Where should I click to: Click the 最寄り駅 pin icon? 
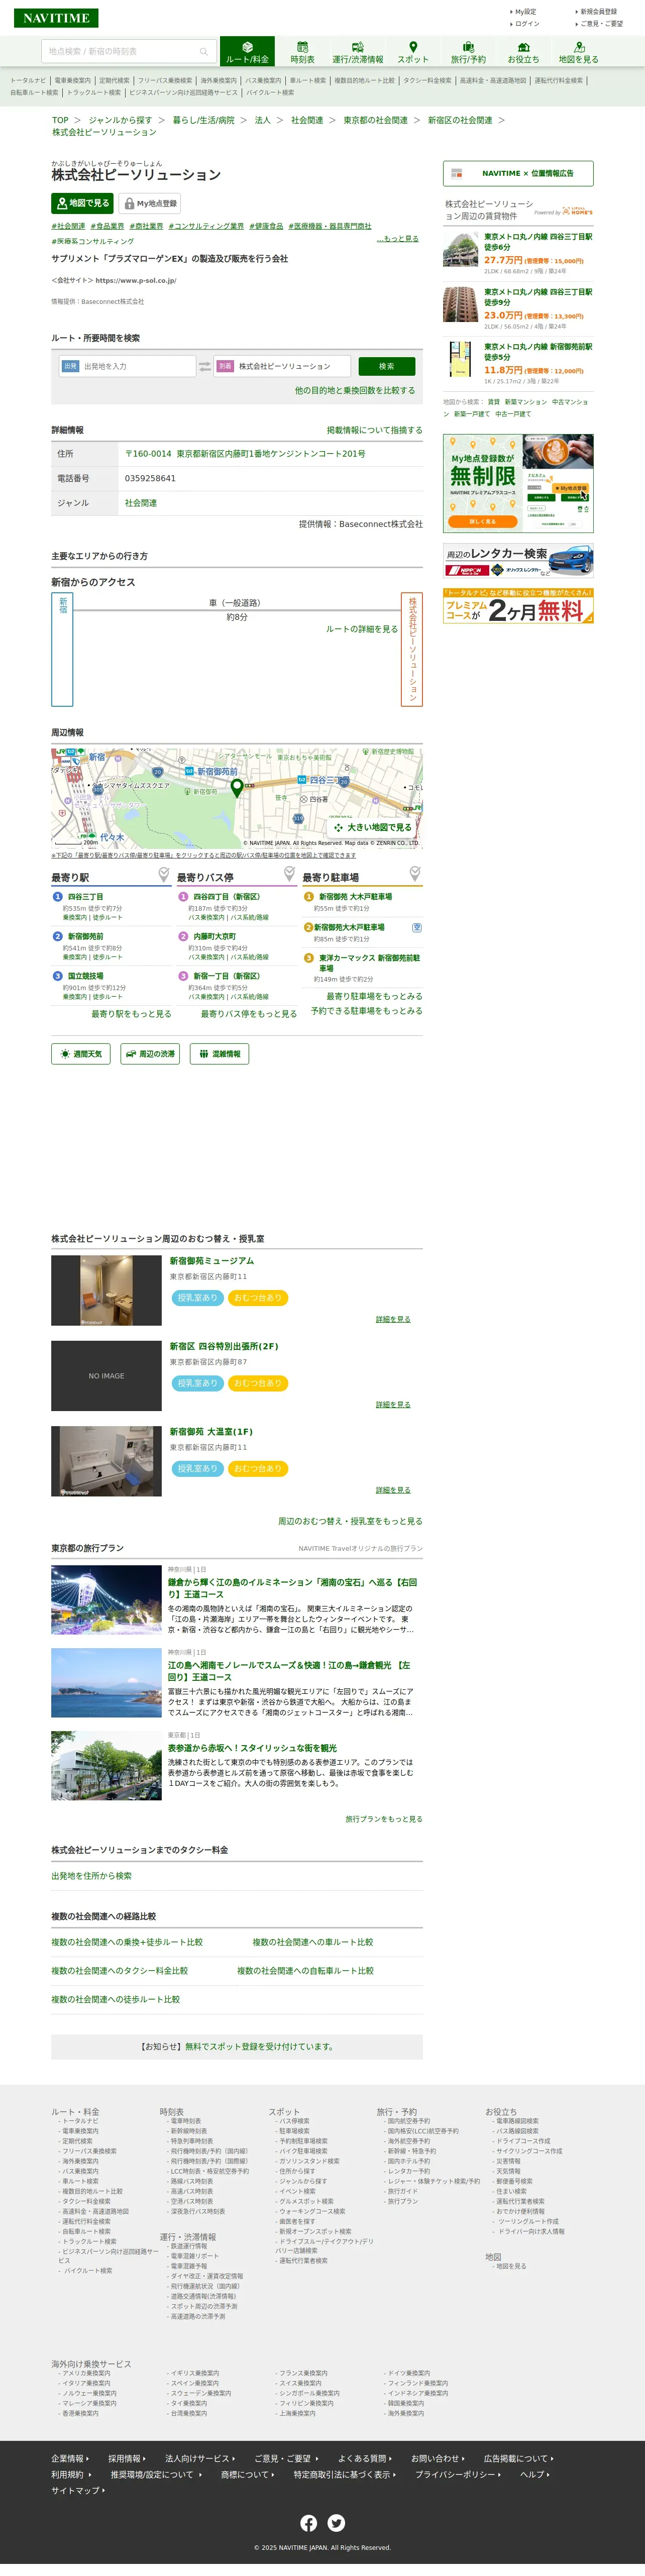pyautogui.click(x=164, y=874)
